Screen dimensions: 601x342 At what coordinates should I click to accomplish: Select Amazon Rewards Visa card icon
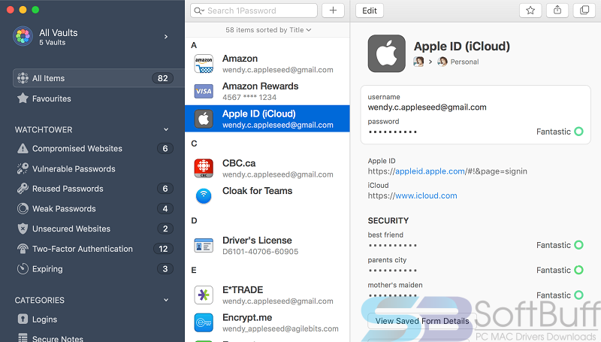pos(204,91)
